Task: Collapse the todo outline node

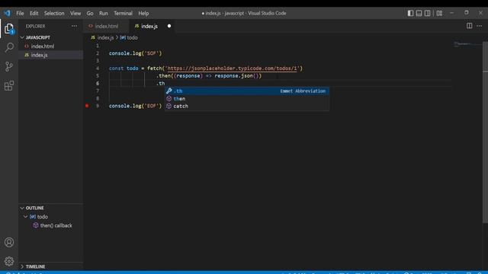Action: click(x=26, y=216)
